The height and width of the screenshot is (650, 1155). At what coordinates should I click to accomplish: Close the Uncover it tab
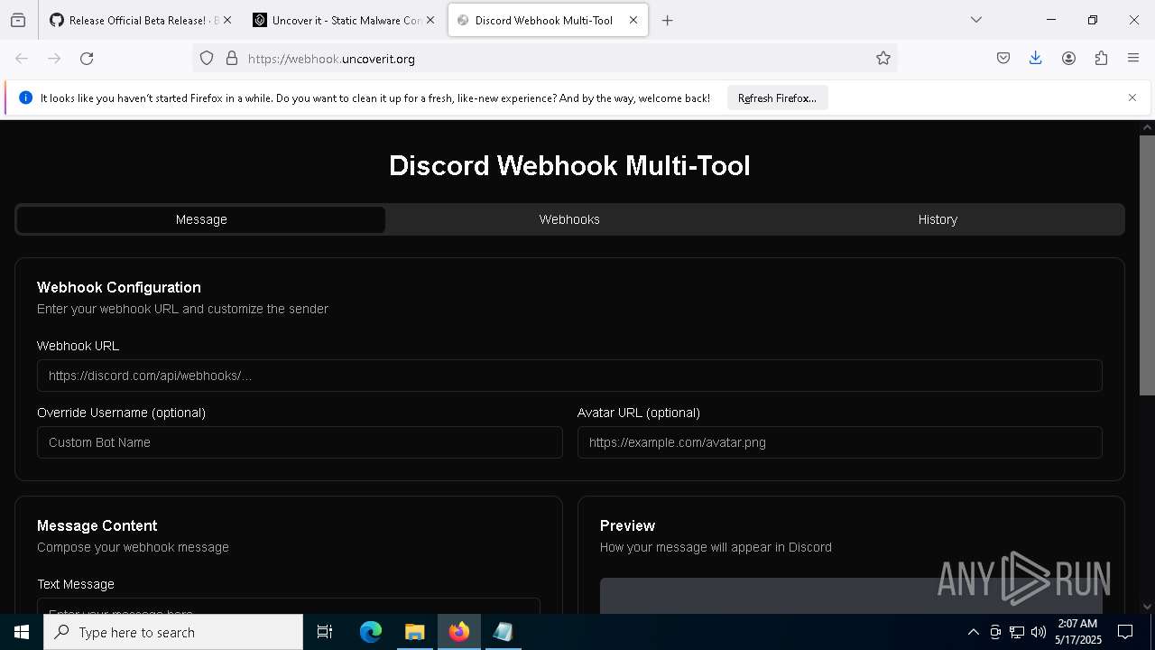click(x=430, y=20)
